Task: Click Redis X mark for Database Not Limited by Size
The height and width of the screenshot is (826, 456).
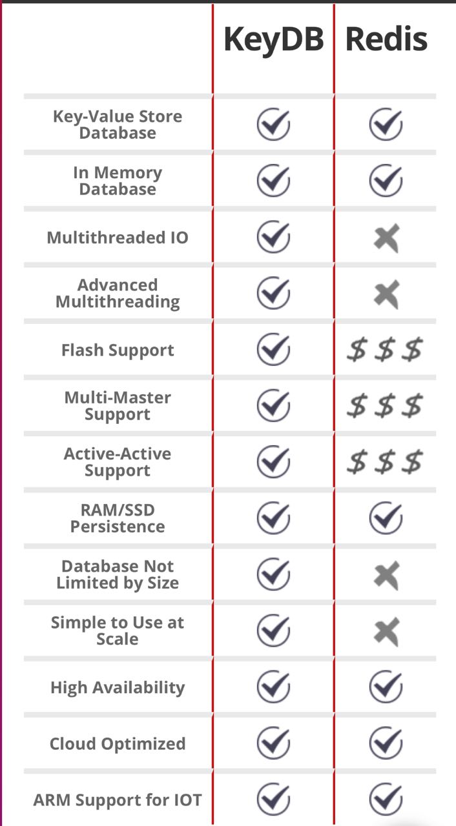Action: pos(386,575)
